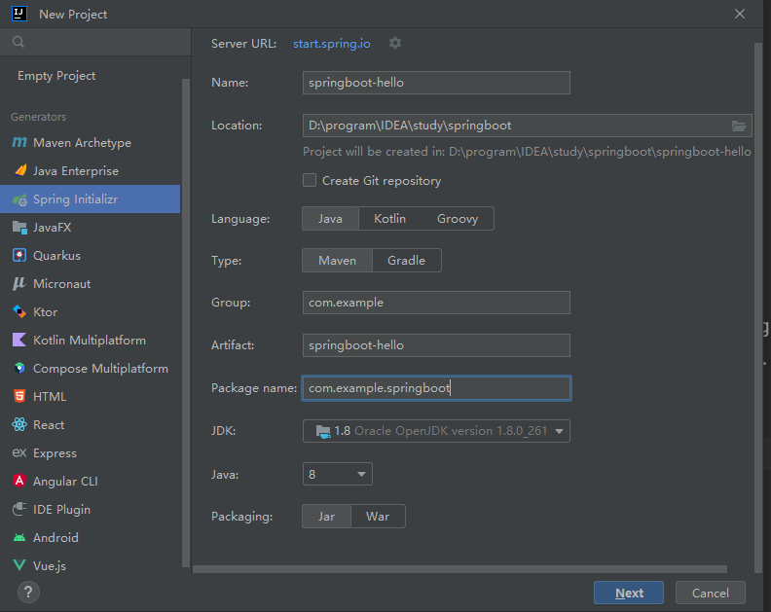Click the Compose Multiplatform icon
The image size is (771, 612).
[x=19, y=368]
